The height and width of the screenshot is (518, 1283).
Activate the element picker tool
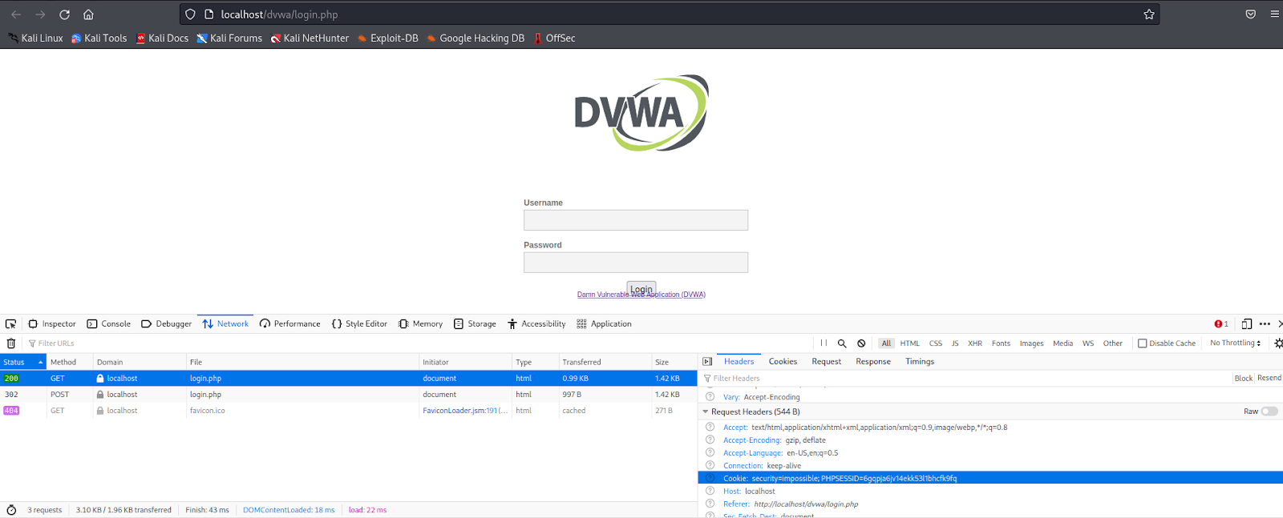[10, 324]
